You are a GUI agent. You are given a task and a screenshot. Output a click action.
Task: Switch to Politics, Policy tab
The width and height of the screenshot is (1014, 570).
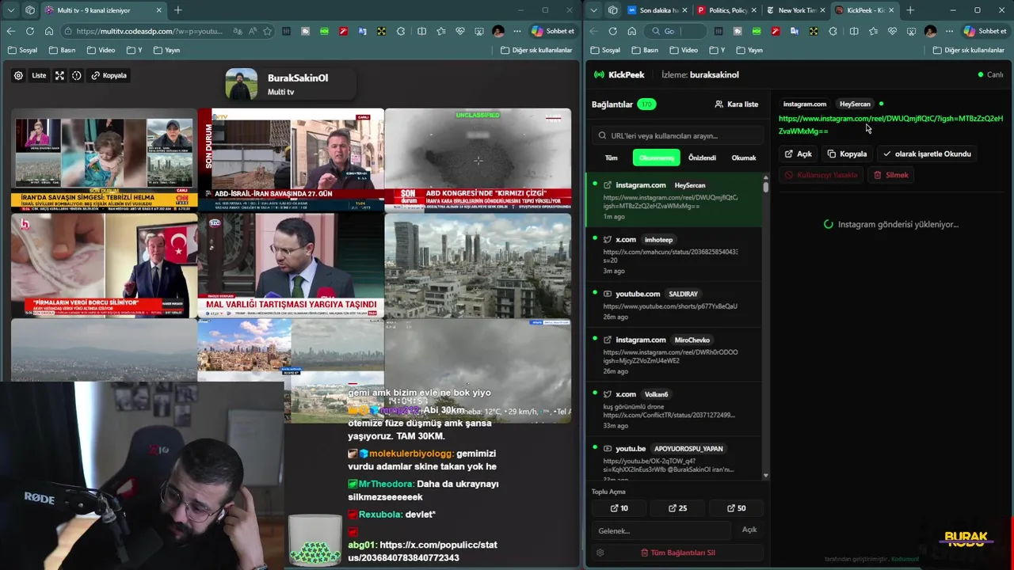coord(725,10)
